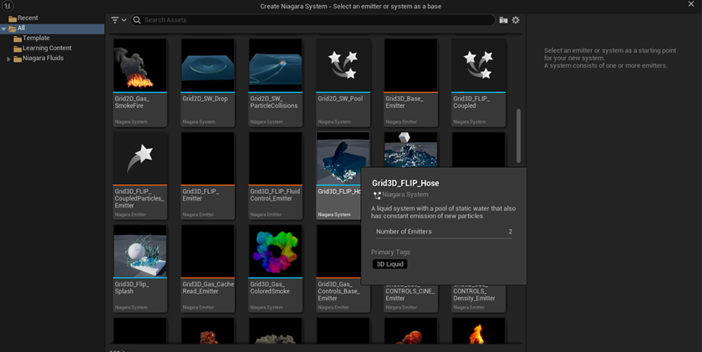Viewport: 702px width, 352px height.
Task: Select the Recent folder in tree
Action: coord(28,18)
